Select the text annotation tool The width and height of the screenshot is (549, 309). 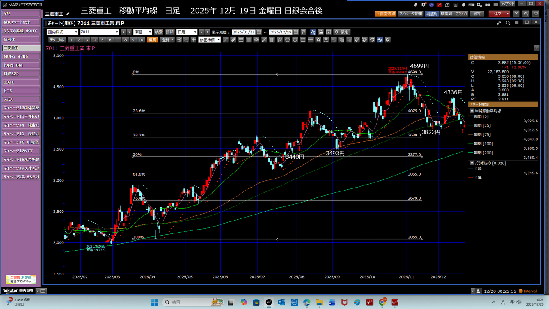(x=318, y=40)
